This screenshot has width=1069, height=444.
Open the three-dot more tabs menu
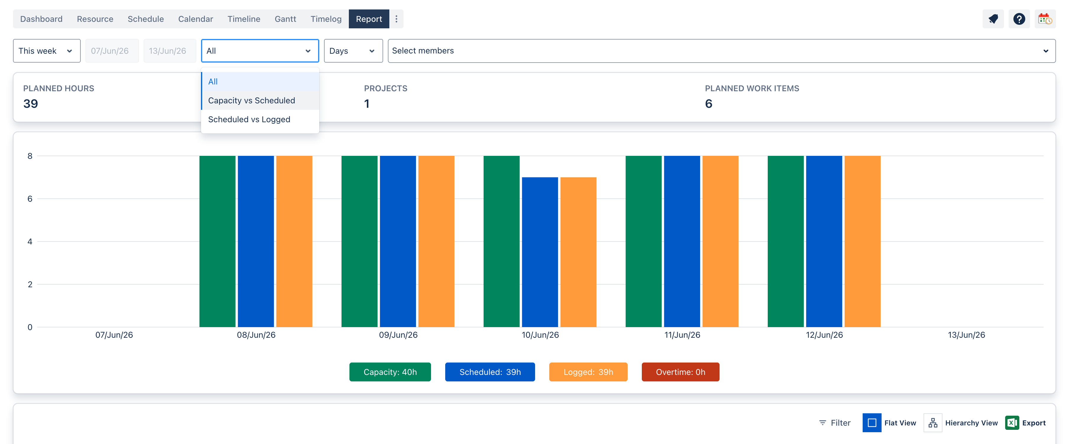click(x=396, y=19)
